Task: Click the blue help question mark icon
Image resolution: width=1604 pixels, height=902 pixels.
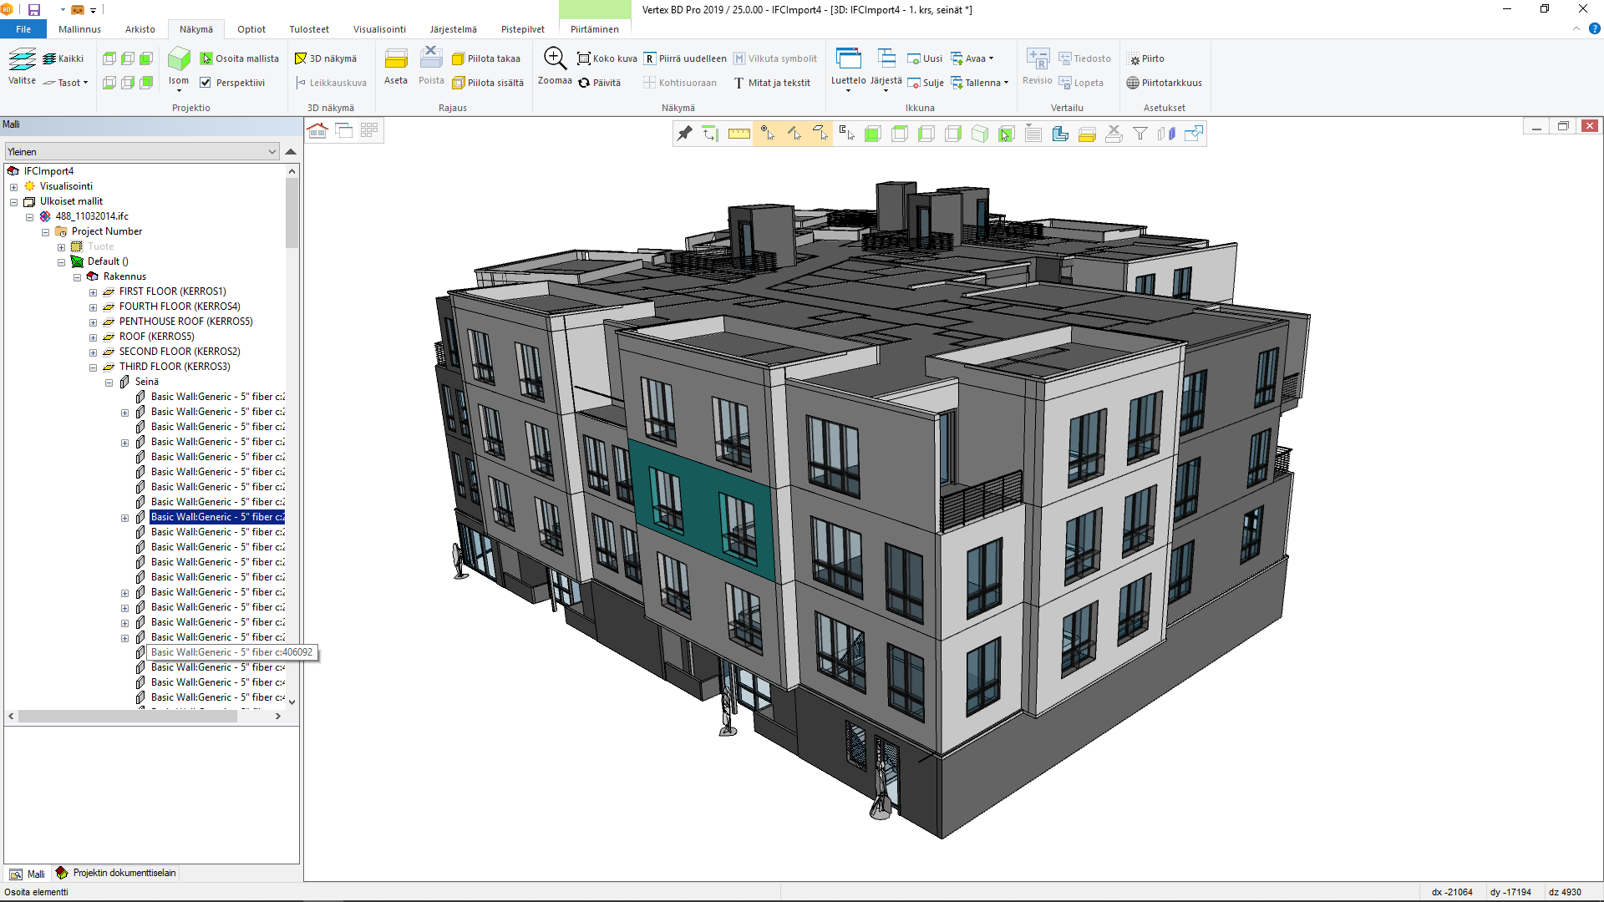Action: coord(1594,28)
